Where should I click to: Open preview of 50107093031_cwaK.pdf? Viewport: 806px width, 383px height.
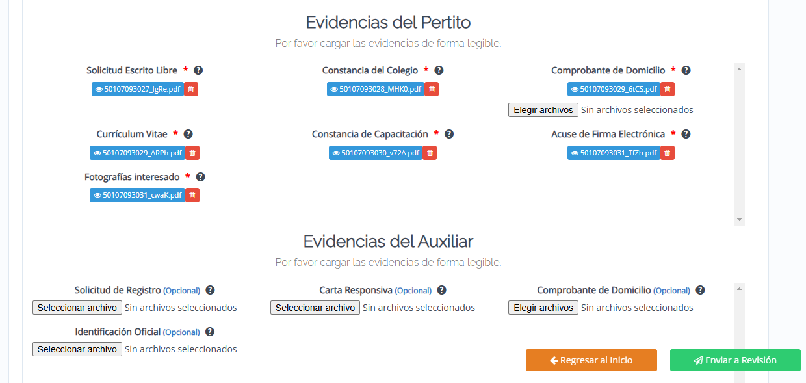(x=138, y=195)
